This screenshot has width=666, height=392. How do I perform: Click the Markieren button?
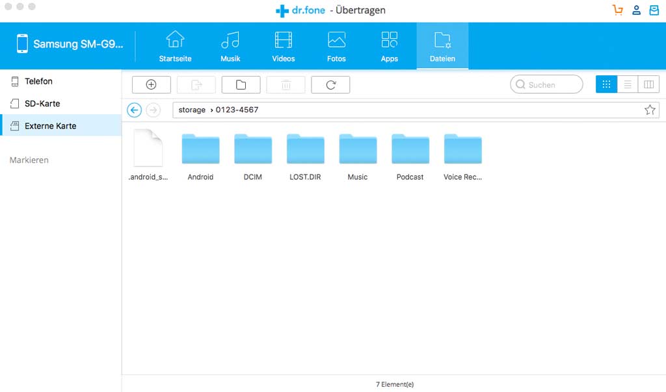[29, 160]
